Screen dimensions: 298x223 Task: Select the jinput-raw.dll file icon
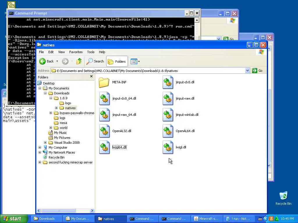tap(168, 98)
